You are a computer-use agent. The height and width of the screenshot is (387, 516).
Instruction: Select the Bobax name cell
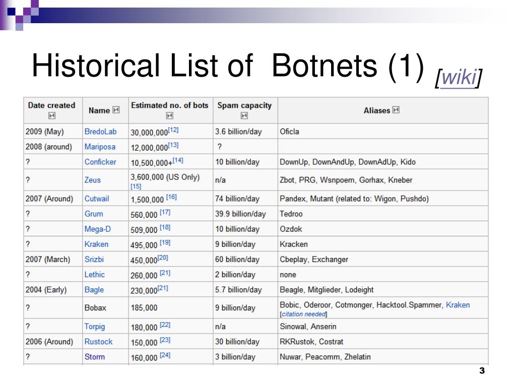tap(105, 308)
